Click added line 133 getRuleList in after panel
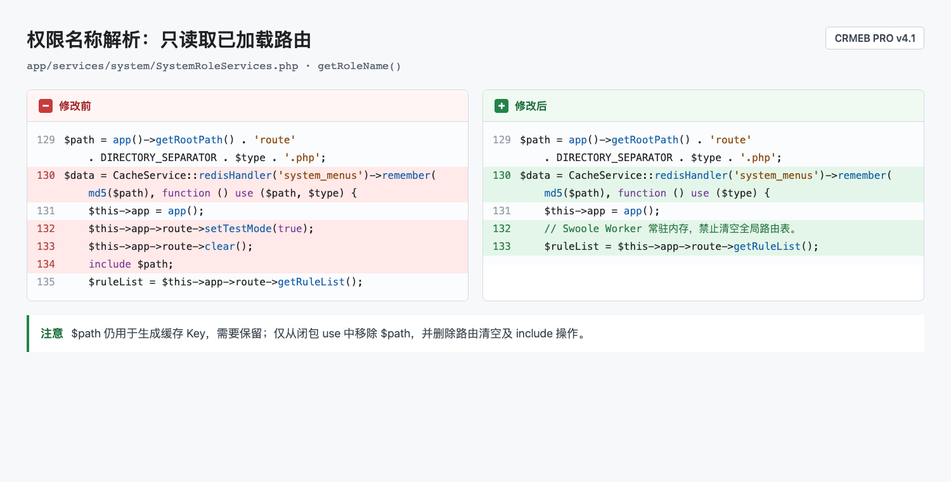The width and height of the screenshot is (951, 482). pos(682,246)
